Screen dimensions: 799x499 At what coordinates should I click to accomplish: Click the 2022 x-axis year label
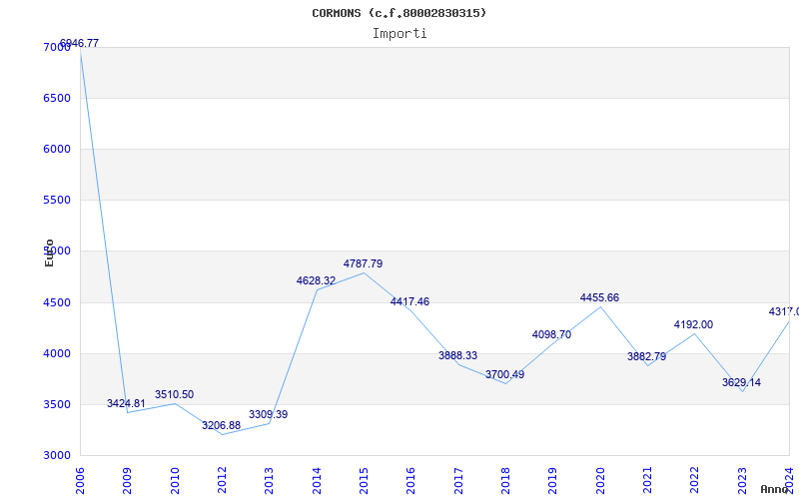(694, 481)
